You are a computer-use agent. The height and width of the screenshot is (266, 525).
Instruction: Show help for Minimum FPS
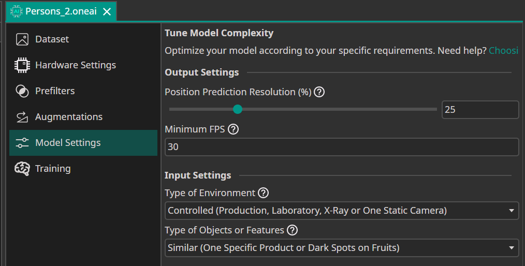[233, 129]
